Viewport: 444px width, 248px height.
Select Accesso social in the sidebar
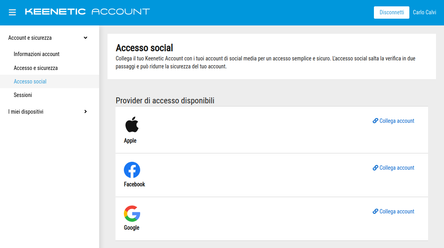pos(30,81)
